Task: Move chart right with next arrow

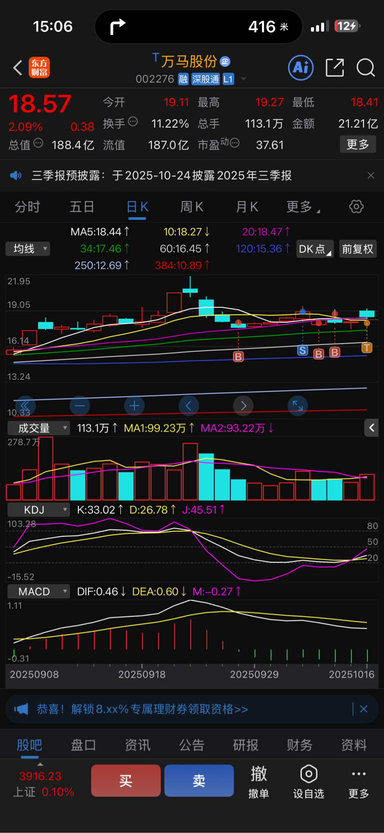Action: (243, 406)
